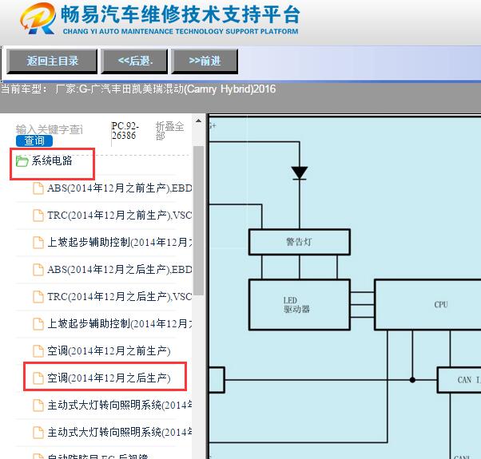This screenshot has width=481, height=459.
Task: Click the 警告灯 block in diagram
Action: click(x=300, y=242)
